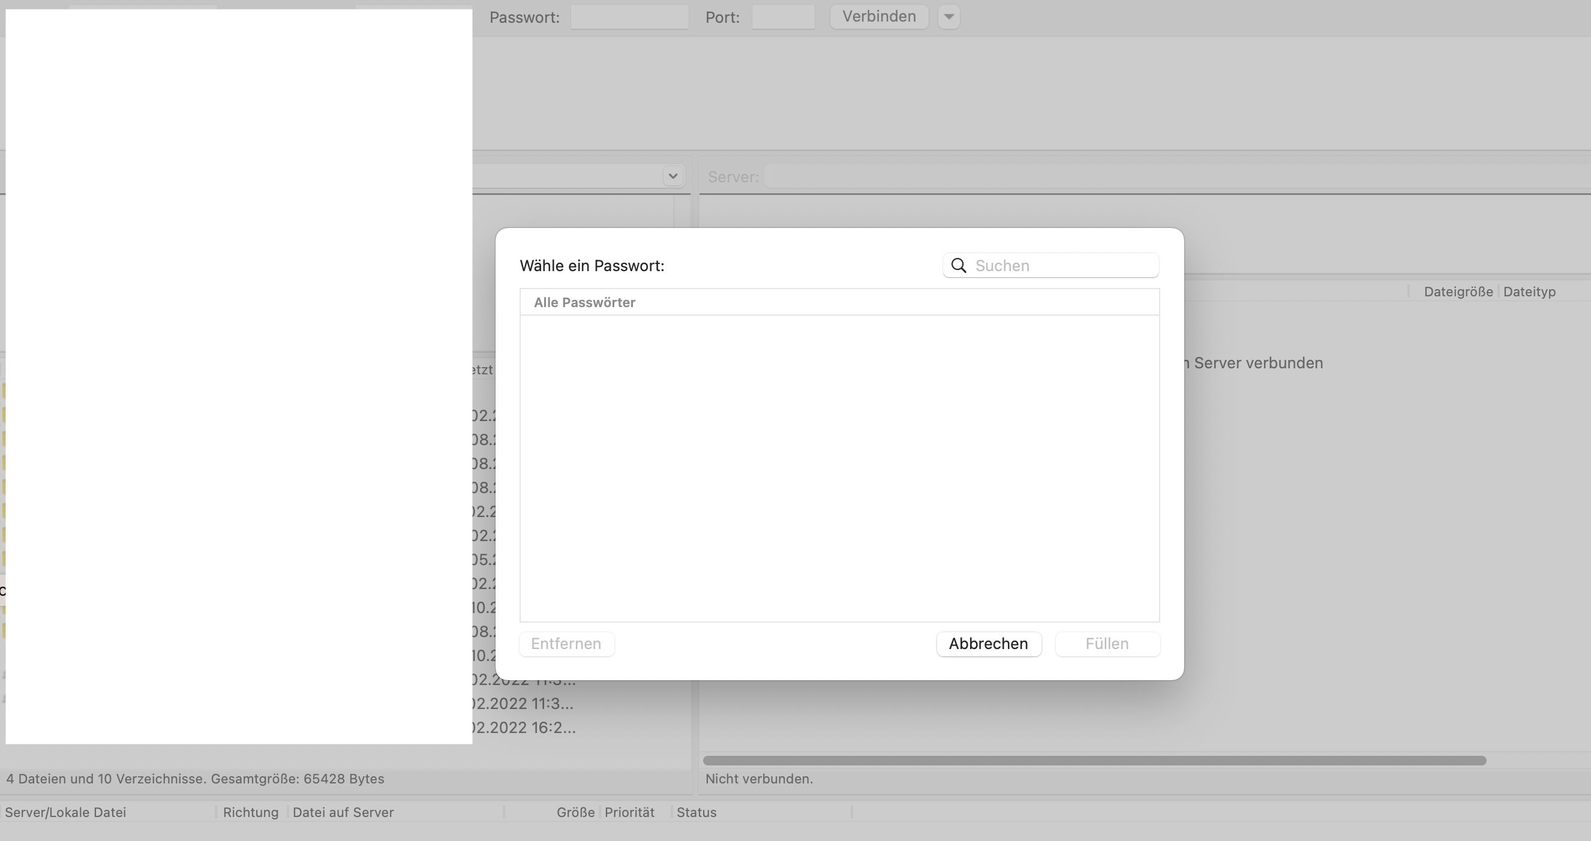Click the Größe queue column header

coord(575,812)
